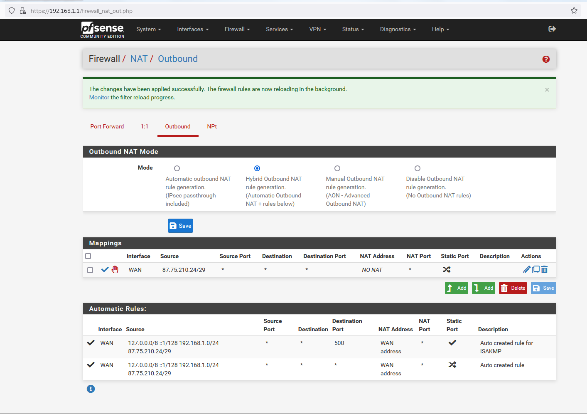Click the bookmark star in address bar
The image size is (587, 414).
coord(574,11)
